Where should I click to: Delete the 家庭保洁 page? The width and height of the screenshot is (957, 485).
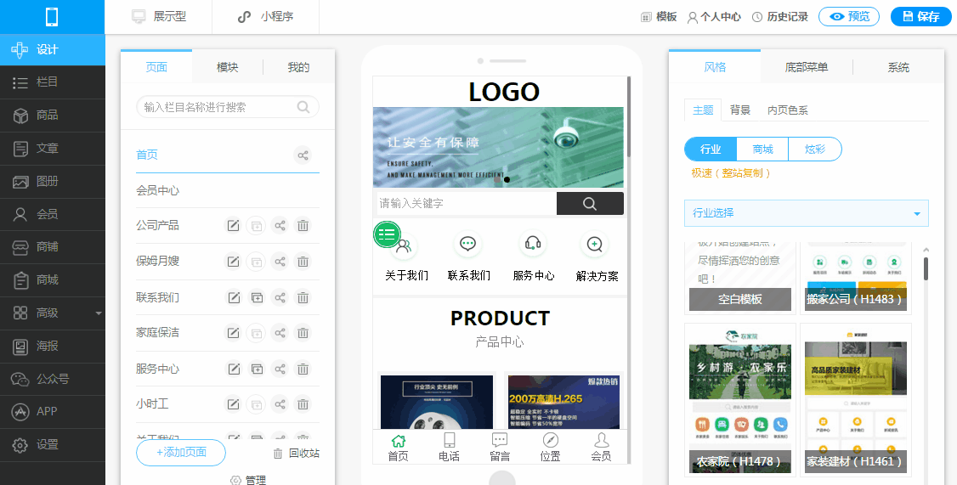[303, 333]
